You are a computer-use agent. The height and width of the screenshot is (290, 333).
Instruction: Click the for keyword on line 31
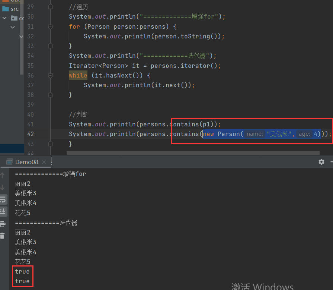point(74,26)
